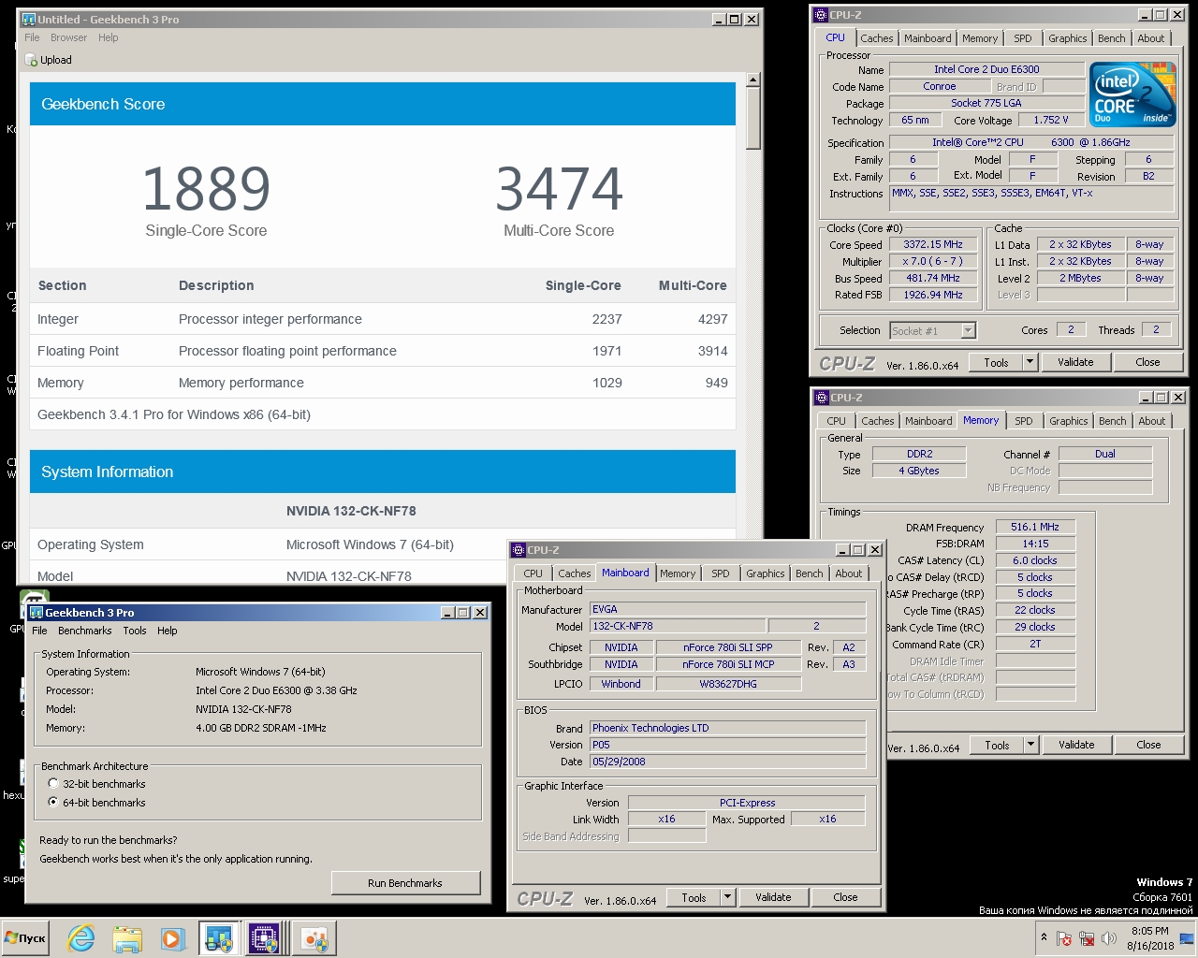Click the Show Desktop button at taskbar end
The image size is (1198, 958).
point(1188,938)
